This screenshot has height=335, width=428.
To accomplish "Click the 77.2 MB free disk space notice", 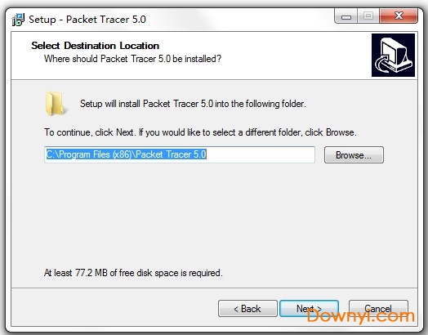I will pos(133,273).
